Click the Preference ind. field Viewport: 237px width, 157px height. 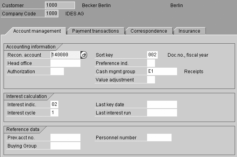click(x=151, y=63)
